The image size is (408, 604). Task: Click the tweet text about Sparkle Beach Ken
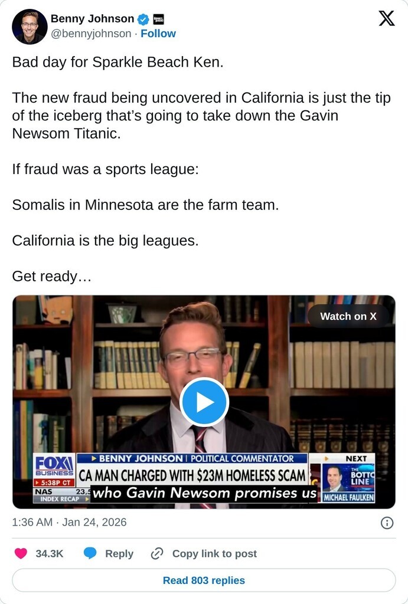click(x=118, y=62)
